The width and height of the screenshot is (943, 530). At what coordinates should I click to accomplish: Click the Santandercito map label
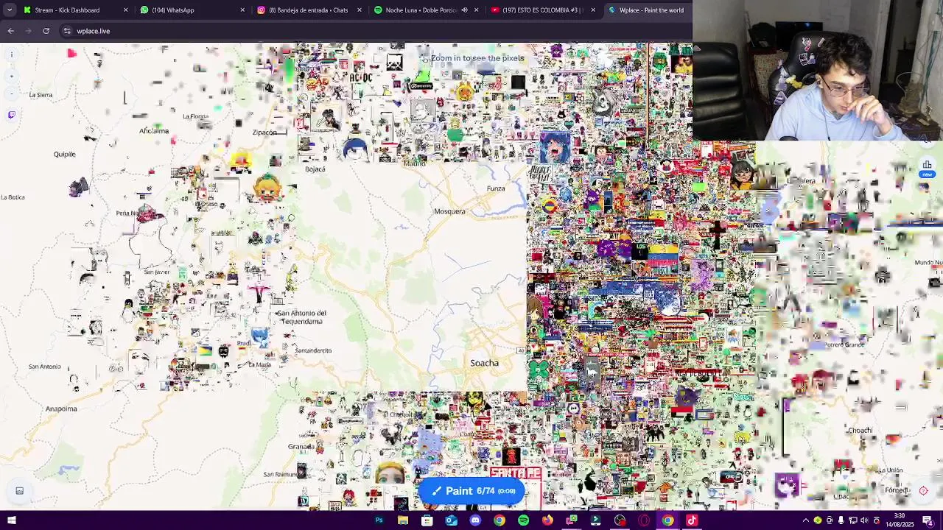pos(313,350)
